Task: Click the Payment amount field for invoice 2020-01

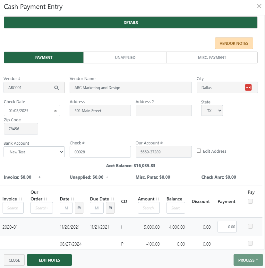Action: (x=227, y=226)
